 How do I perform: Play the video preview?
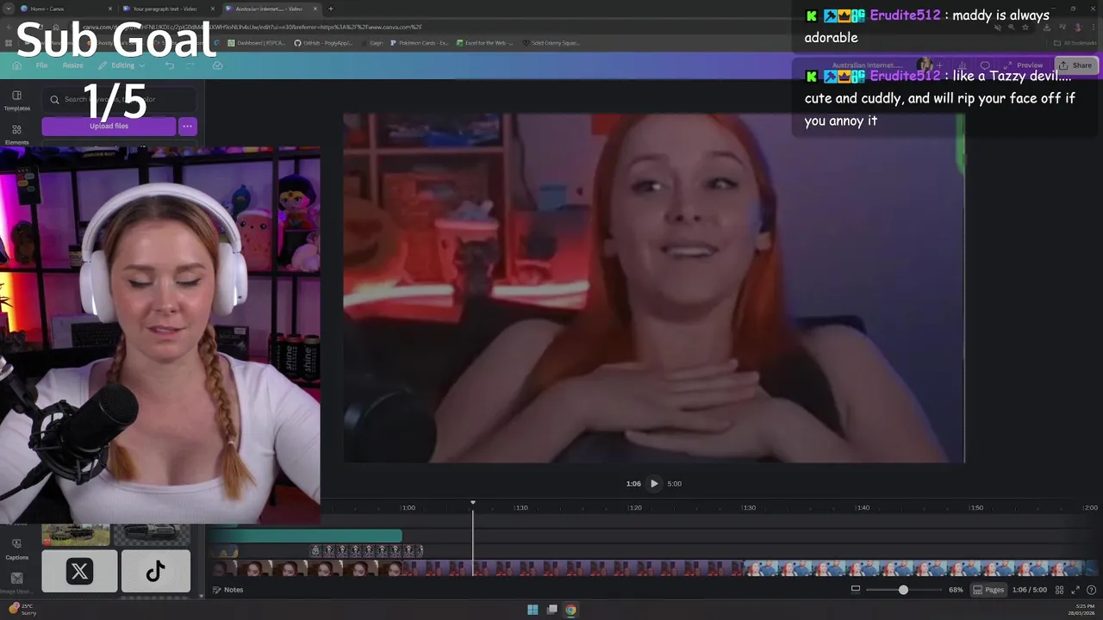(654, 484)
